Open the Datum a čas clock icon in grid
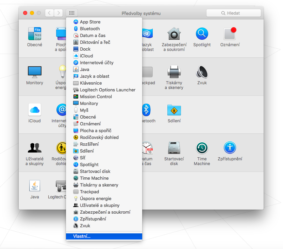This screenshot has height=249, width=283. pos(148,148)
